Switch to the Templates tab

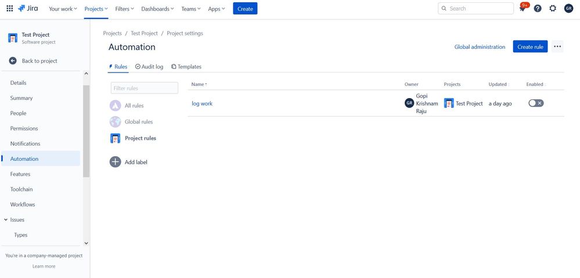[186, 67]
